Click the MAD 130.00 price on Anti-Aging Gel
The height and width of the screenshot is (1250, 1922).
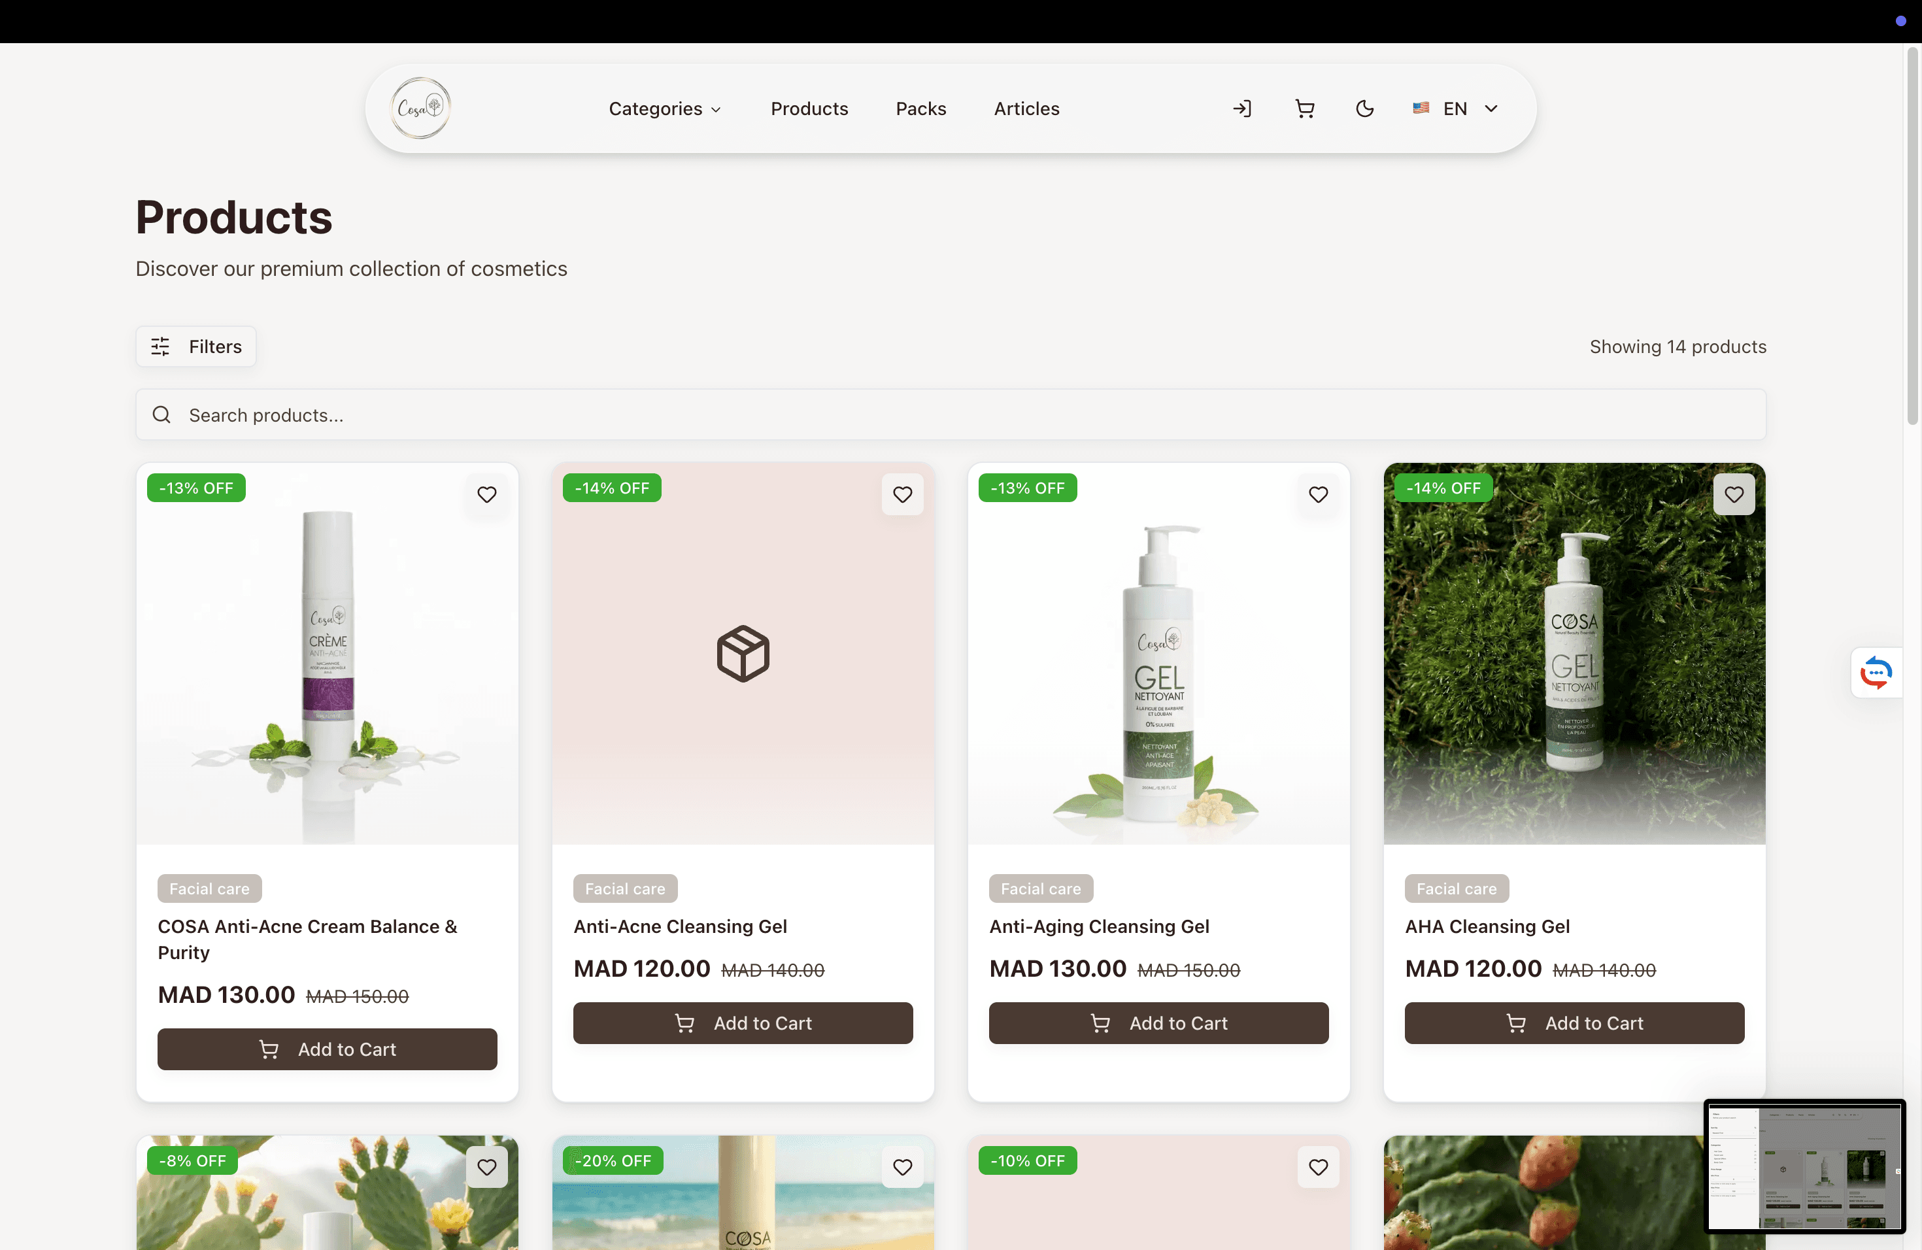1057,968
